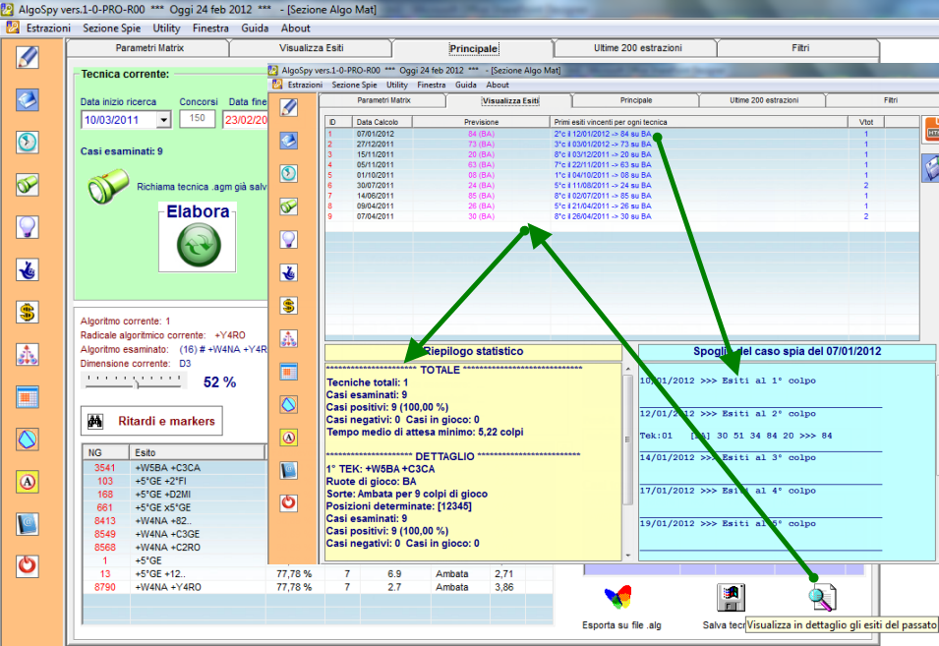Open the clock tool in the outer sidebar
This screenshot has width=939, height=646.
click(28, 143)
